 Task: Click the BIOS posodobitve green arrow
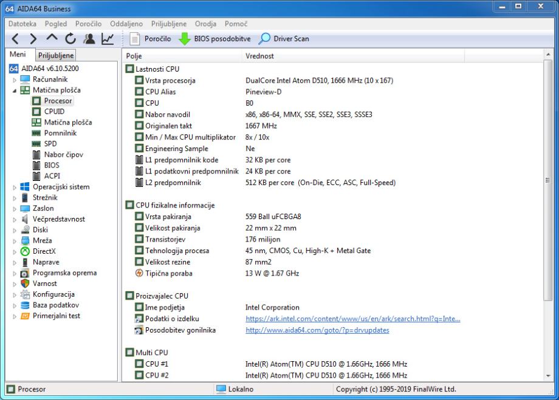(x=184, y=39)
